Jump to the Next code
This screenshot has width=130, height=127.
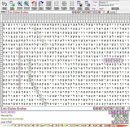coord(41,5)
